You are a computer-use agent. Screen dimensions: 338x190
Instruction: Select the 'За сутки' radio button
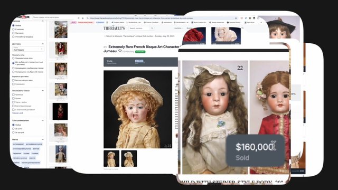coord(13,129)
